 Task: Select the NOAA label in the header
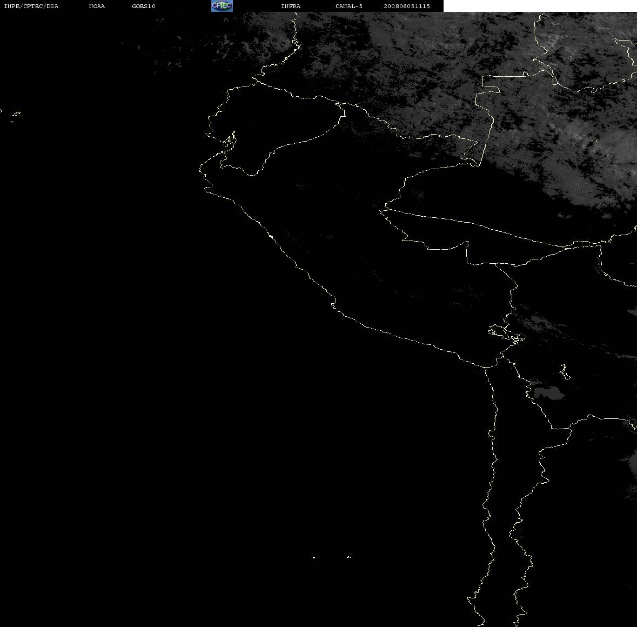click(97, 6)
